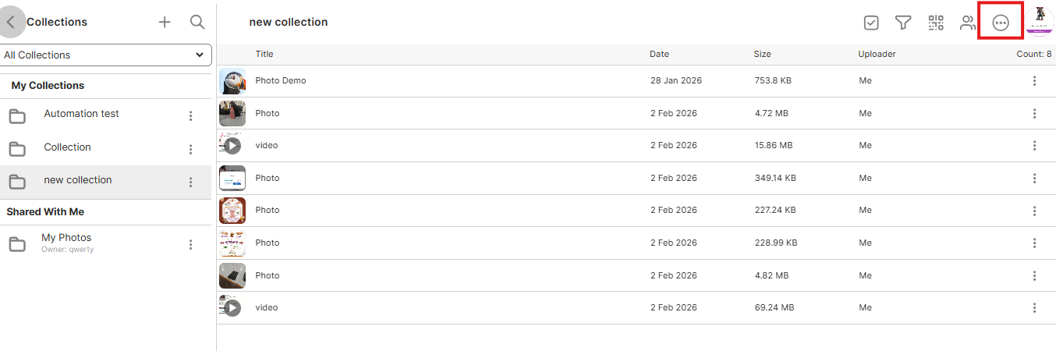
Task: Open search in Collections panel
Action: (x=197, y=23)
